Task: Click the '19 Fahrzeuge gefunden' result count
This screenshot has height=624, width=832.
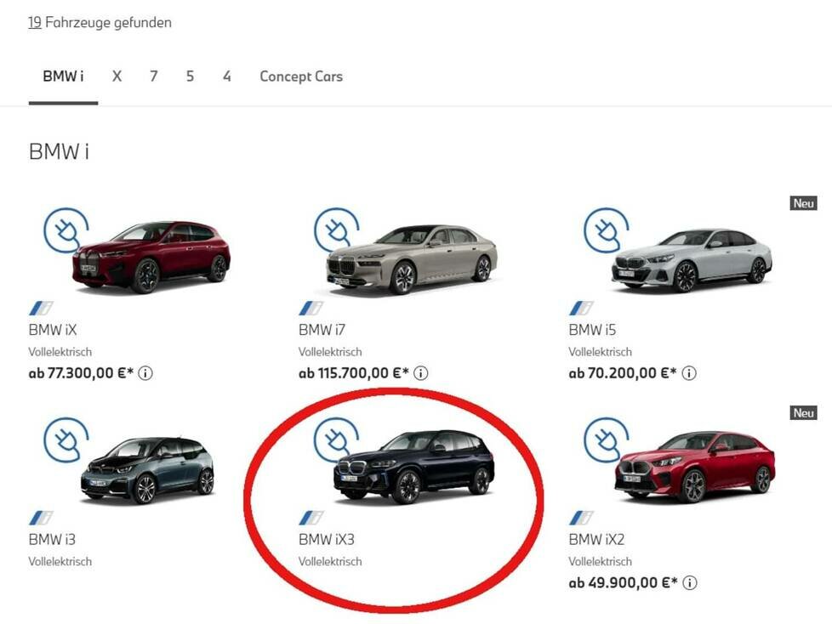Action: point(100,22)
